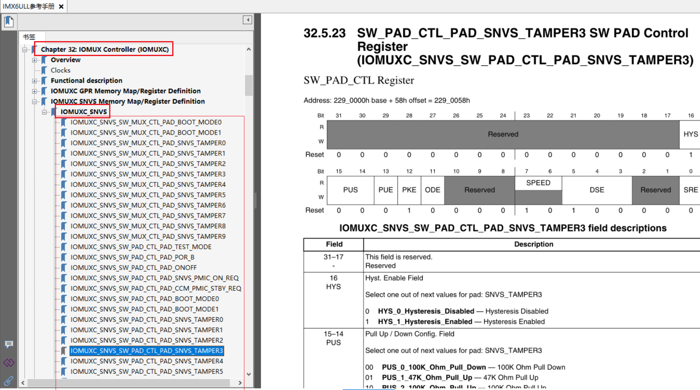700x390 pixels.
Task: Open IOMUXC_SNVS_SW_PAD_CTL_PAD_CCM_PMIC_STBY_REQ bookmark
Action: click(x=156, y=288)
